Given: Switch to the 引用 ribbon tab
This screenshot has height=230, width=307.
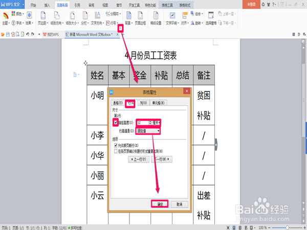Looking at the screenshot, I should coord(78,5).
